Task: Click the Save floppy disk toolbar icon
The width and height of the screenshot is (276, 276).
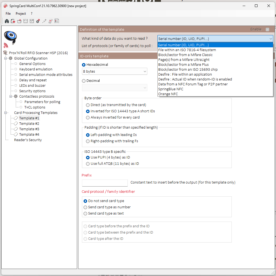Action: click(x=26, y=21)
